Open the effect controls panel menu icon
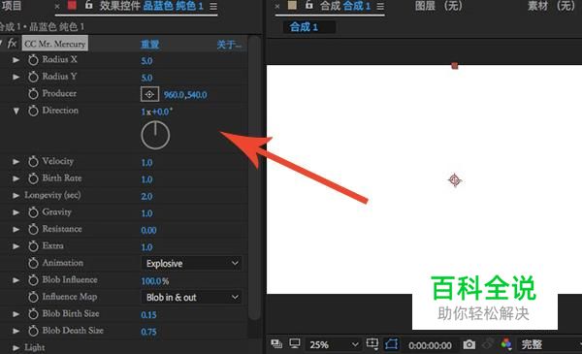 coord(213,7)
